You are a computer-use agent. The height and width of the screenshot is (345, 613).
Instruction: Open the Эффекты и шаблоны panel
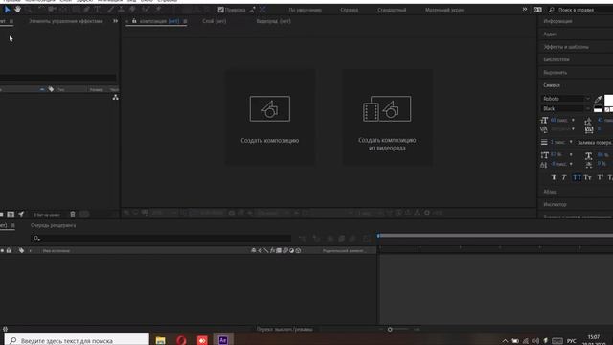point(566,47)
